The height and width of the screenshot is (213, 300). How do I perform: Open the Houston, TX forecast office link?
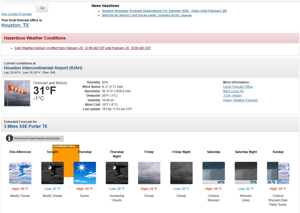pos(15,25)
